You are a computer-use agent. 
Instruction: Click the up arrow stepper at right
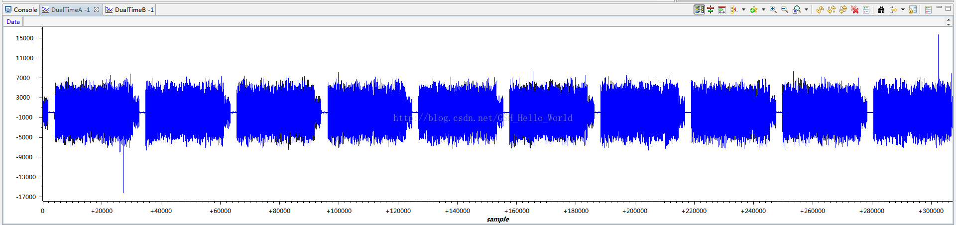coord(949,19)
